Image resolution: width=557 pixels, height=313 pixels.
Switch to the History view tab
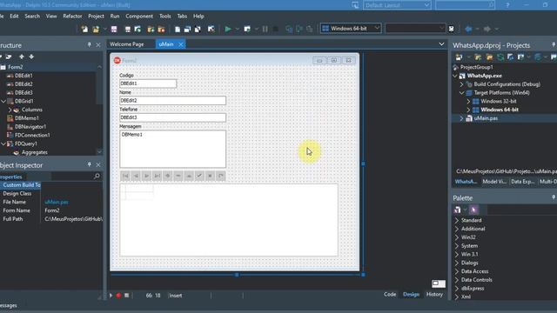(x=434, y=294)
